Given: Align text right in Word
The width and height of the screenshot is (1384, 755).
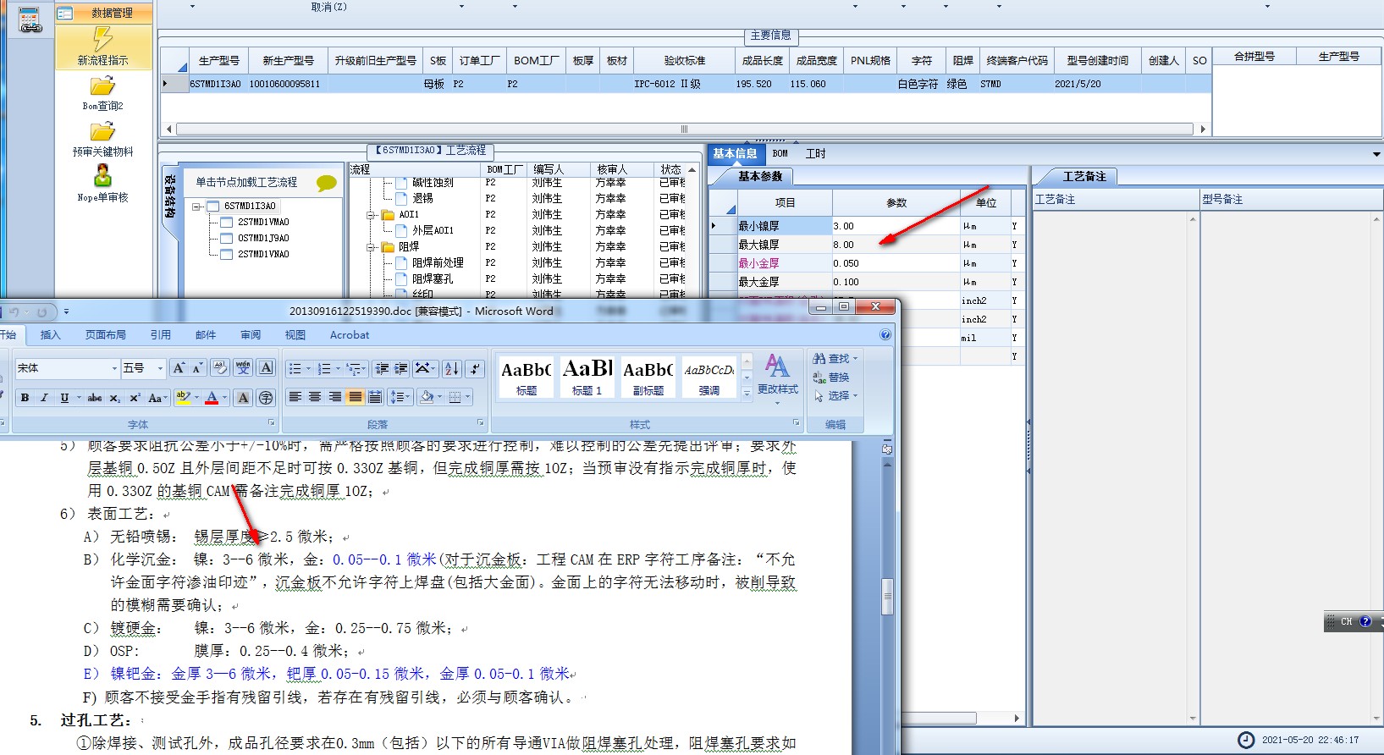Looking at the screenshot, I should click(335, 397).
